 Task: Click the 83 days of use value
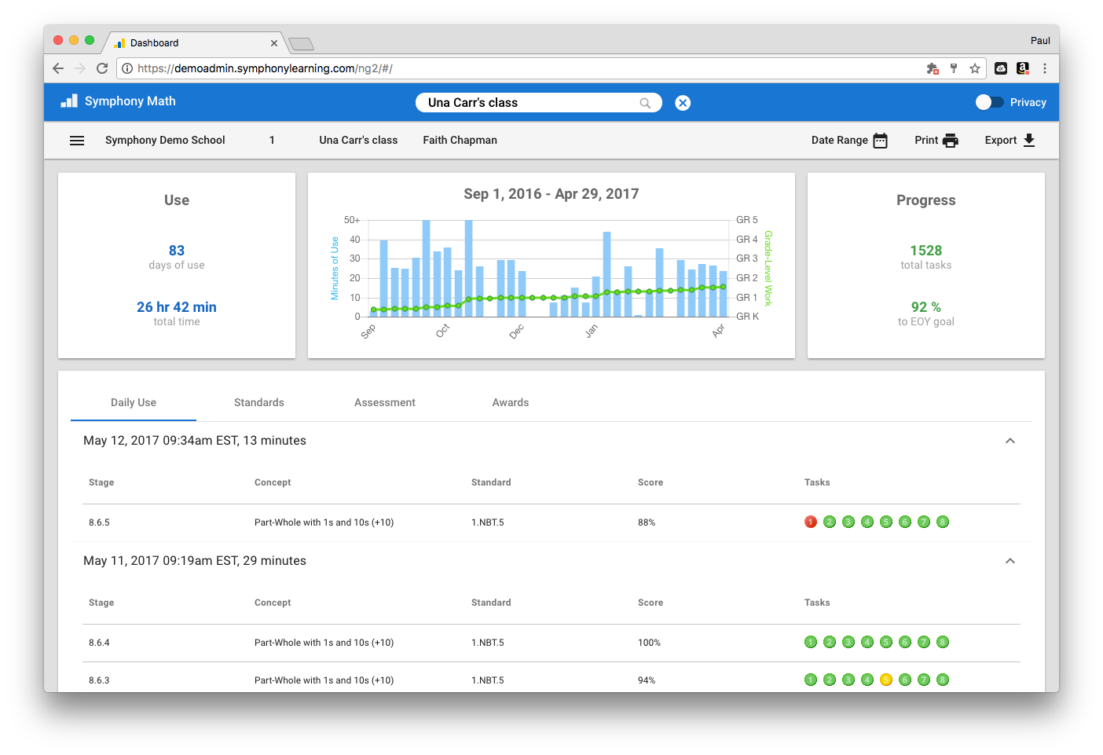177,251
